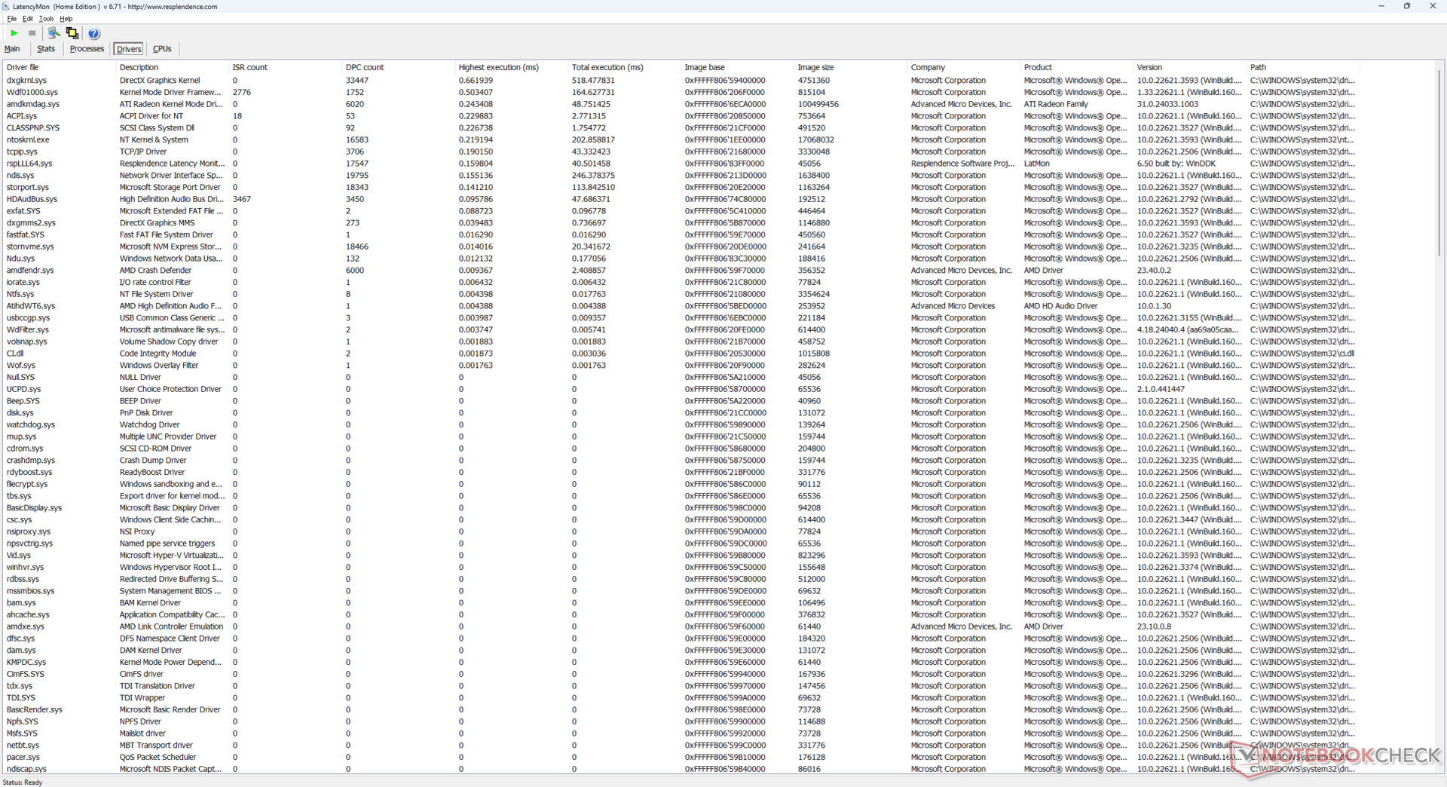Image resolution: width=1447 pixels, height=787 pixels.
Task: Click the Resplendence Software Proj... company cell
Action: click(962, 164)
